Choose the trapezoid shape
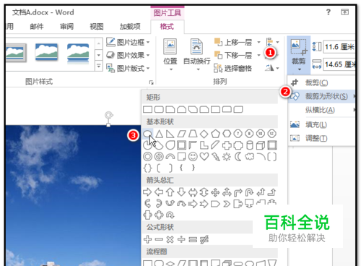This screenshot has height=266, width=361. 193,134
